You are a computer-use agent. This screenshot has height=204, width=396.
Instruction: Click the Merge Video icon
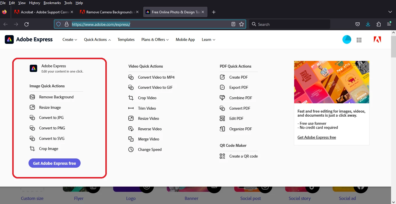pos(131,139)
